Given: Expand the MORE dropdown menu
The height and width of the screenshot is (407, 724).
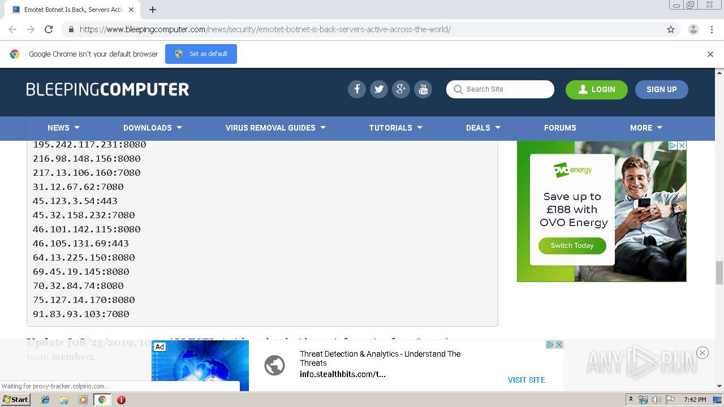Looking at the screenshot, I should point(647,128).
